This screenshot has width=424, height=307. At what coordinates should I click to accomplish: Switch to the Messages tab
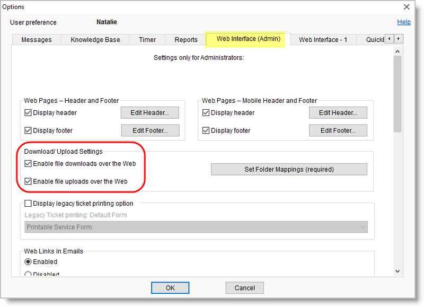(36, 39)
